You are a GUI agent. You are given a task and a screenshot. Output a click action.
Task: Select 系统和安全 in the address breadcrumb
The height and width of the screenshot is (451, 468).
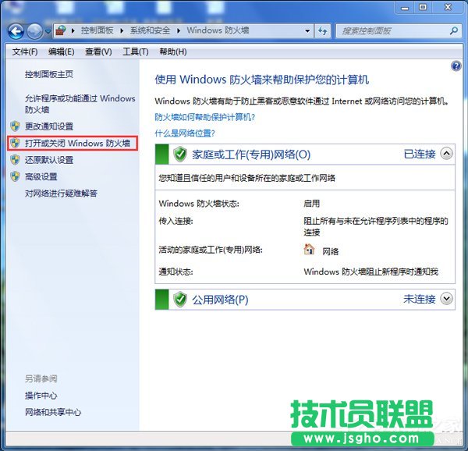[x=150, y=30]
